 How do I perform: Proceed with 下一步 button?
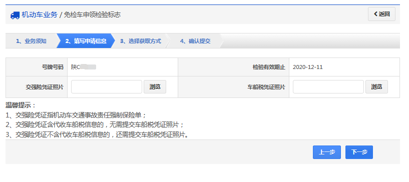pos(359,152)
